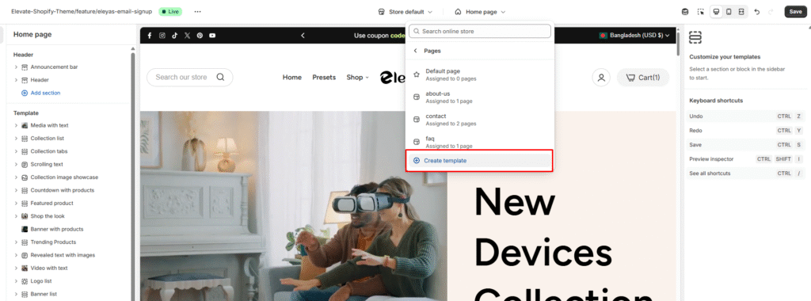Click the Scrolling text section icon

pos(25,164)
